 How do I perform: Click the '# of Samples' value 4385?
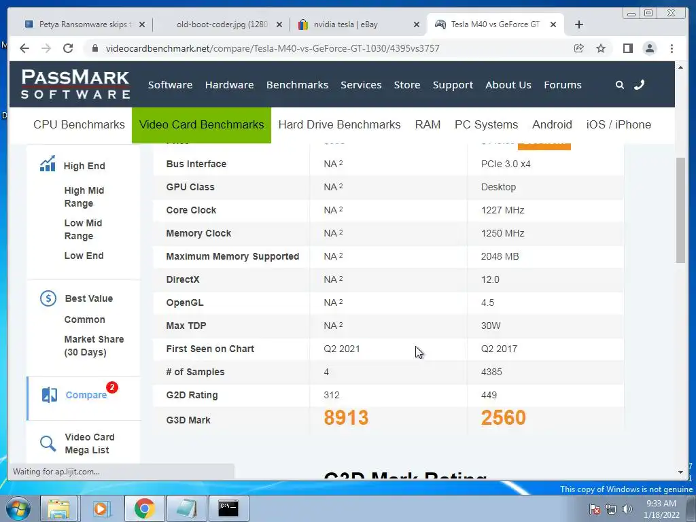click(x=491, y=372)
